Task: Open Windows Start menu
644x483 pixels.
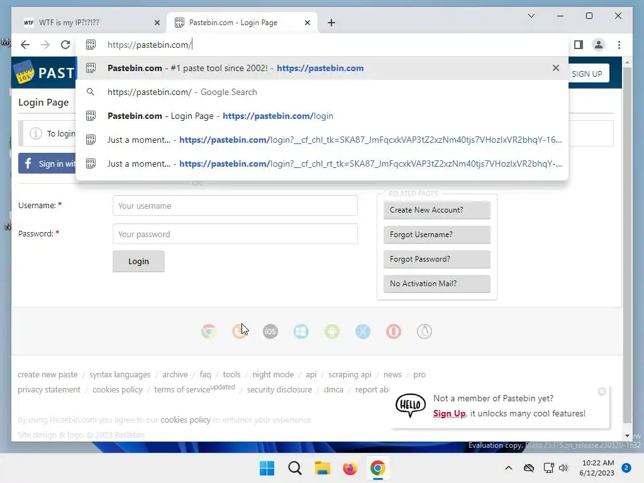Action: [x=267, y=468]
